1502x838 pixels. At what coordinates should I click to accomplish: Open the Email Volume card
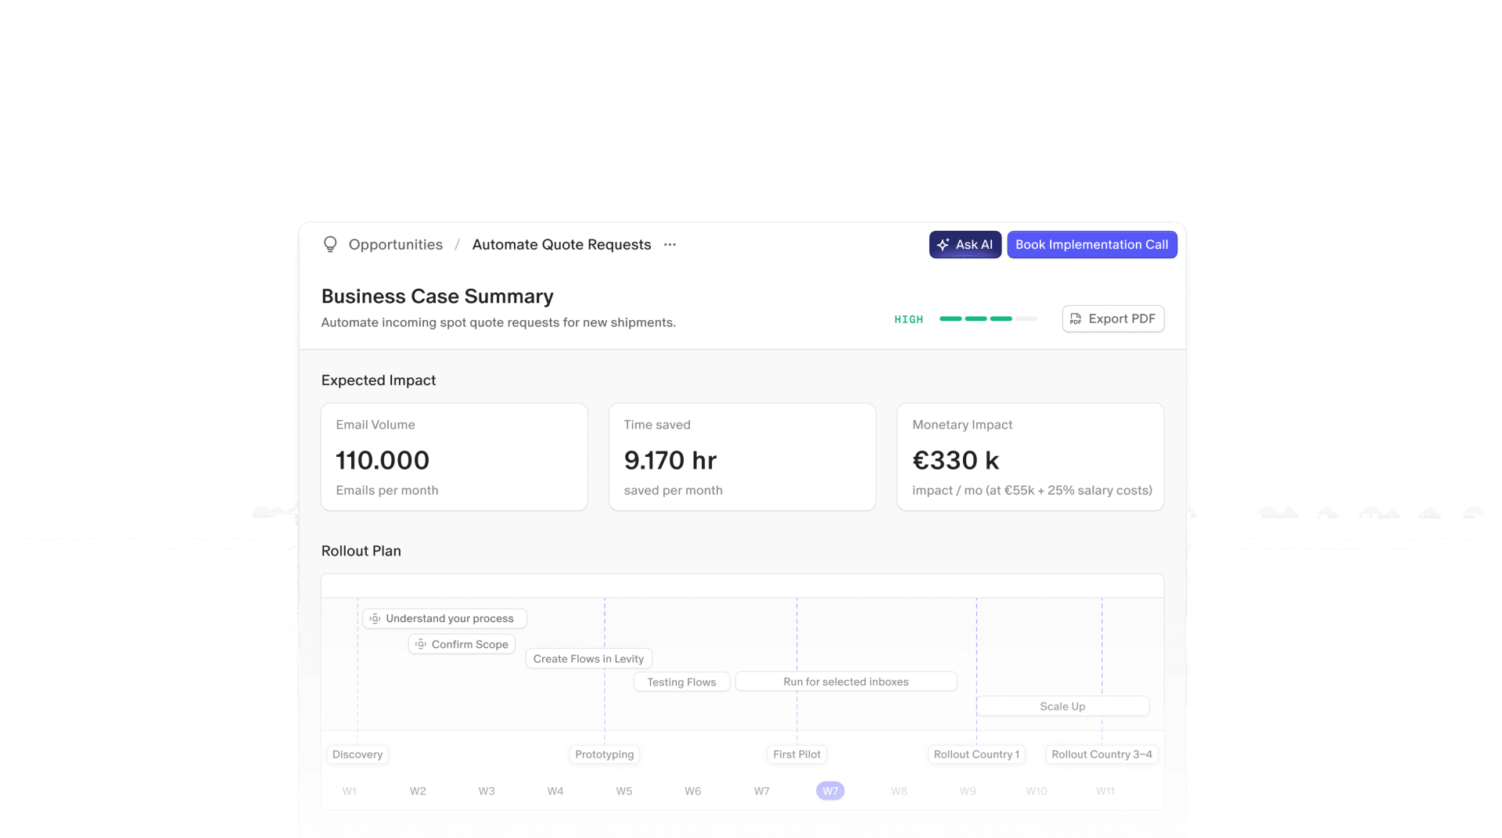point(455,457)
